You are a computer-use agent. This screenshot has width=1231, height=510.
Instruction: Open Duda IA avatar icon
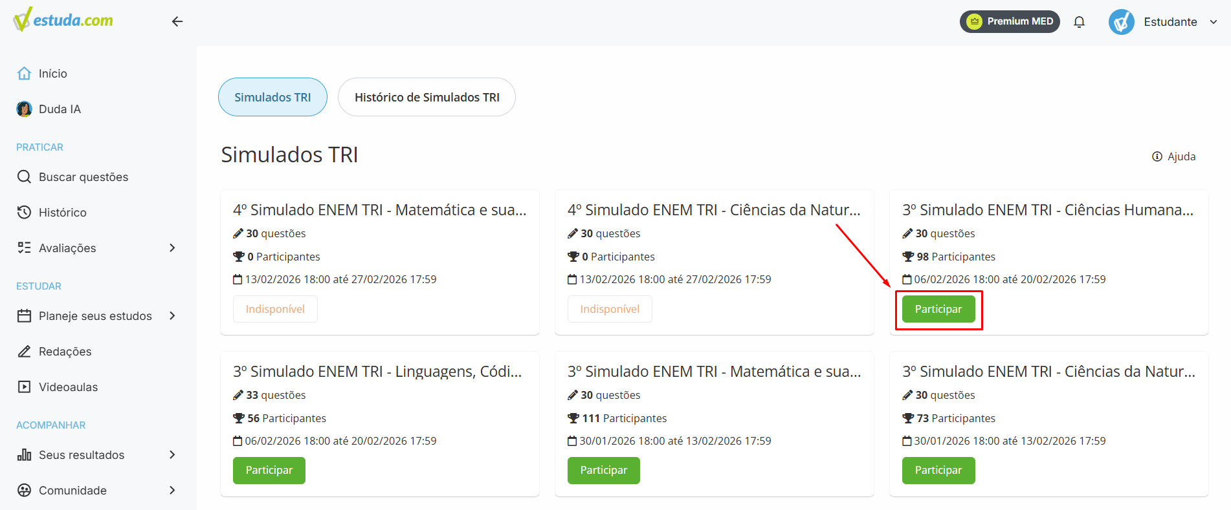point(24,109)
